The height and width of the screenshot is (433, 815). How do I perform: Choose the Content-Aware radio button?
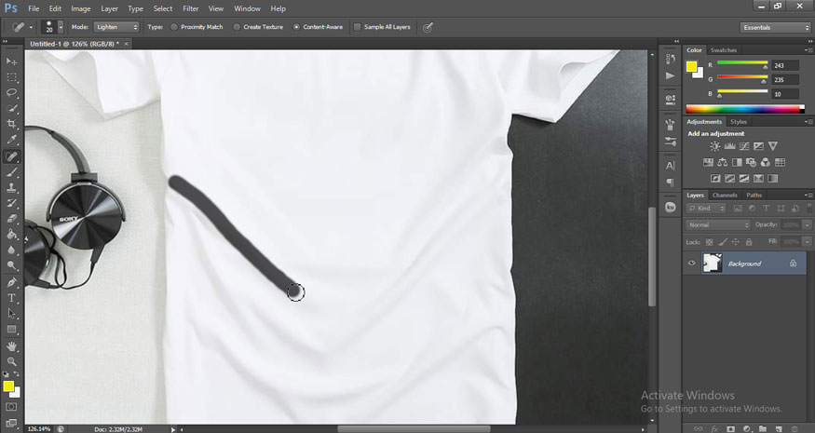(x=296, y=27)
